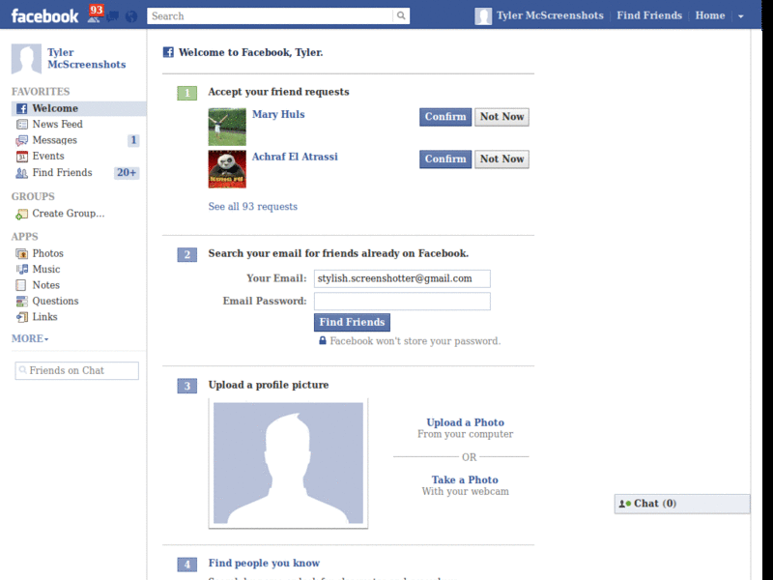Go Home via the top navigation
This screenshot has height=580, width=773.
click(710, 15)
